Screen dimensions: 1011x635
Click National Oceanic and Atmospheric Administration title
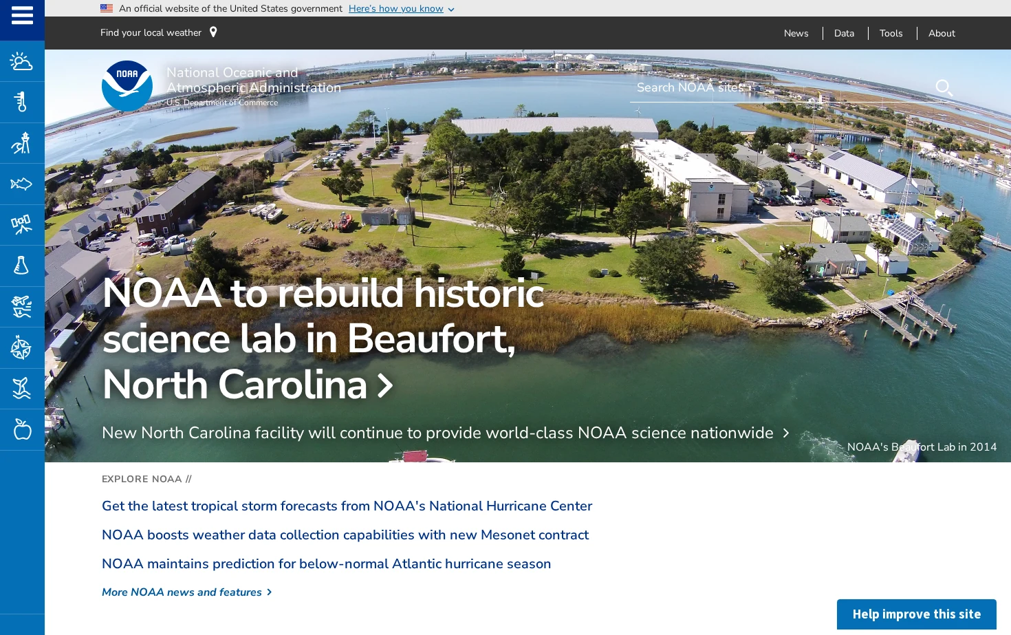pyautogui.click(x=253, y=80)
